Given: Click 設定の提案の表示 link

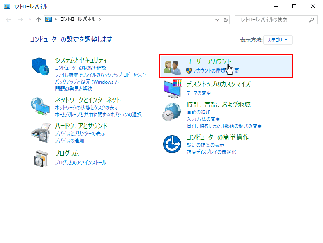Looking at the screenshot, I should [x=205, y=145].
